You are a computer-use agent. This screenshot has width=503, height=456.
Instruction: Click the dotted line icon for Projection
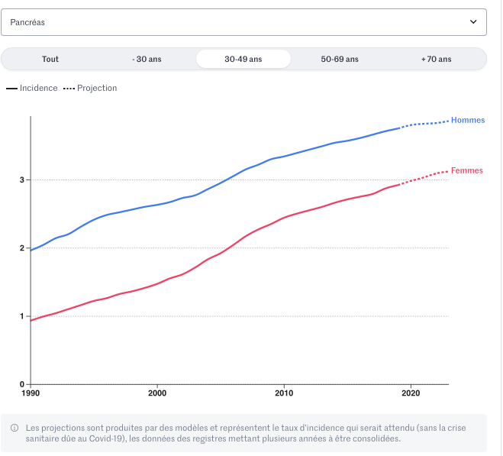click(69, 89)
